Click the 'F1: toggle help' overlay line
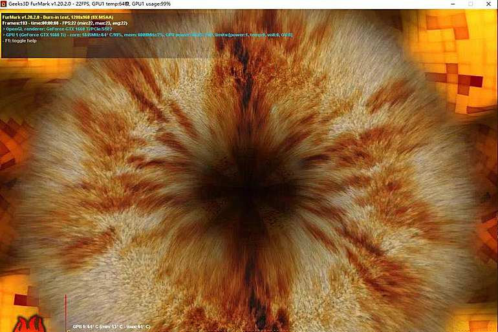The image size is (498, 332). tap(20, 41)
